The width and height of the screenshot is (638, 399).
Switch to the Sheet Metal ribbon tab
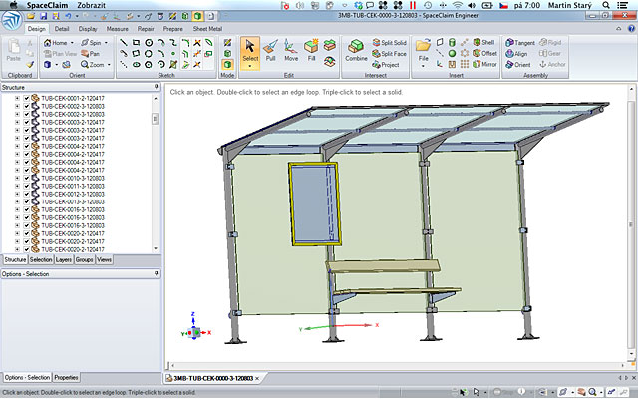[x=207, y=29]
